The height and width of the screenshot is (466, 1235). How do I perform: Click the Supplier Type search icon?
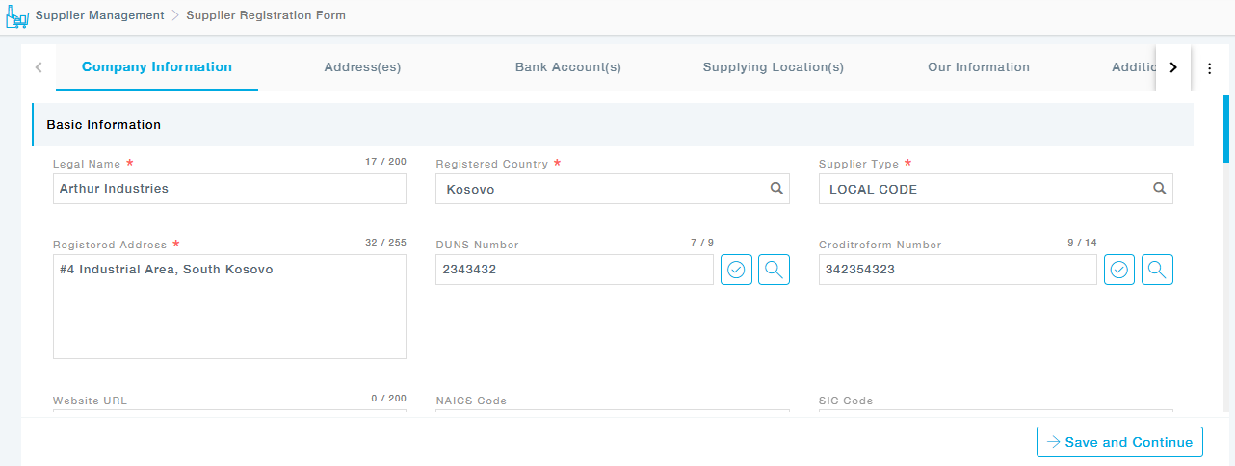(x=1160, y=189)
